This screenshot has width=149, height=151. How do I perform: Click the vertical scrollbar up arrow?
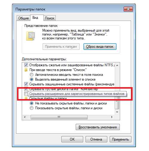(x=117, y=65)
